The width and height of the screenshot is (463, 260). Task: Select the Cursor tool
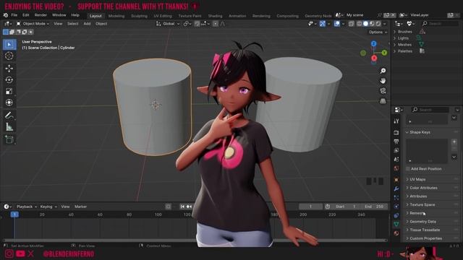(9, 56)
